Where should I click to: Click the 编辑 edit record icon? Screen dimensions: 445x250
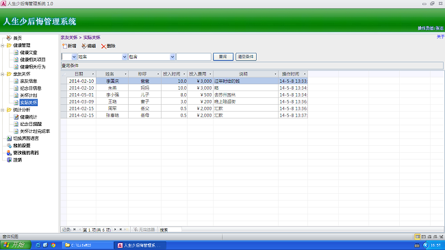pyautogui.click(x=84, y=46)
